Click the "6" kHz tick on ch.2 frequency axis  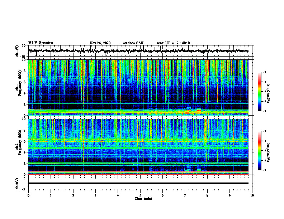click(x=25, y=141)
